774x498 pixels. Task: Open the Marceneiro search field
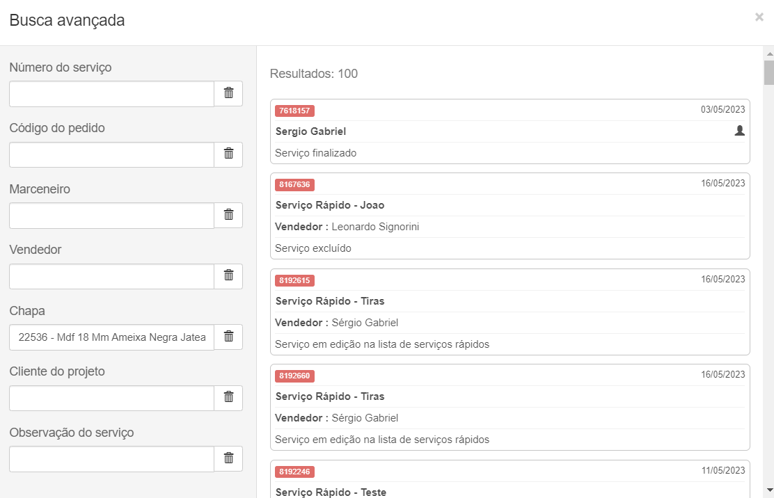[111, 216]
